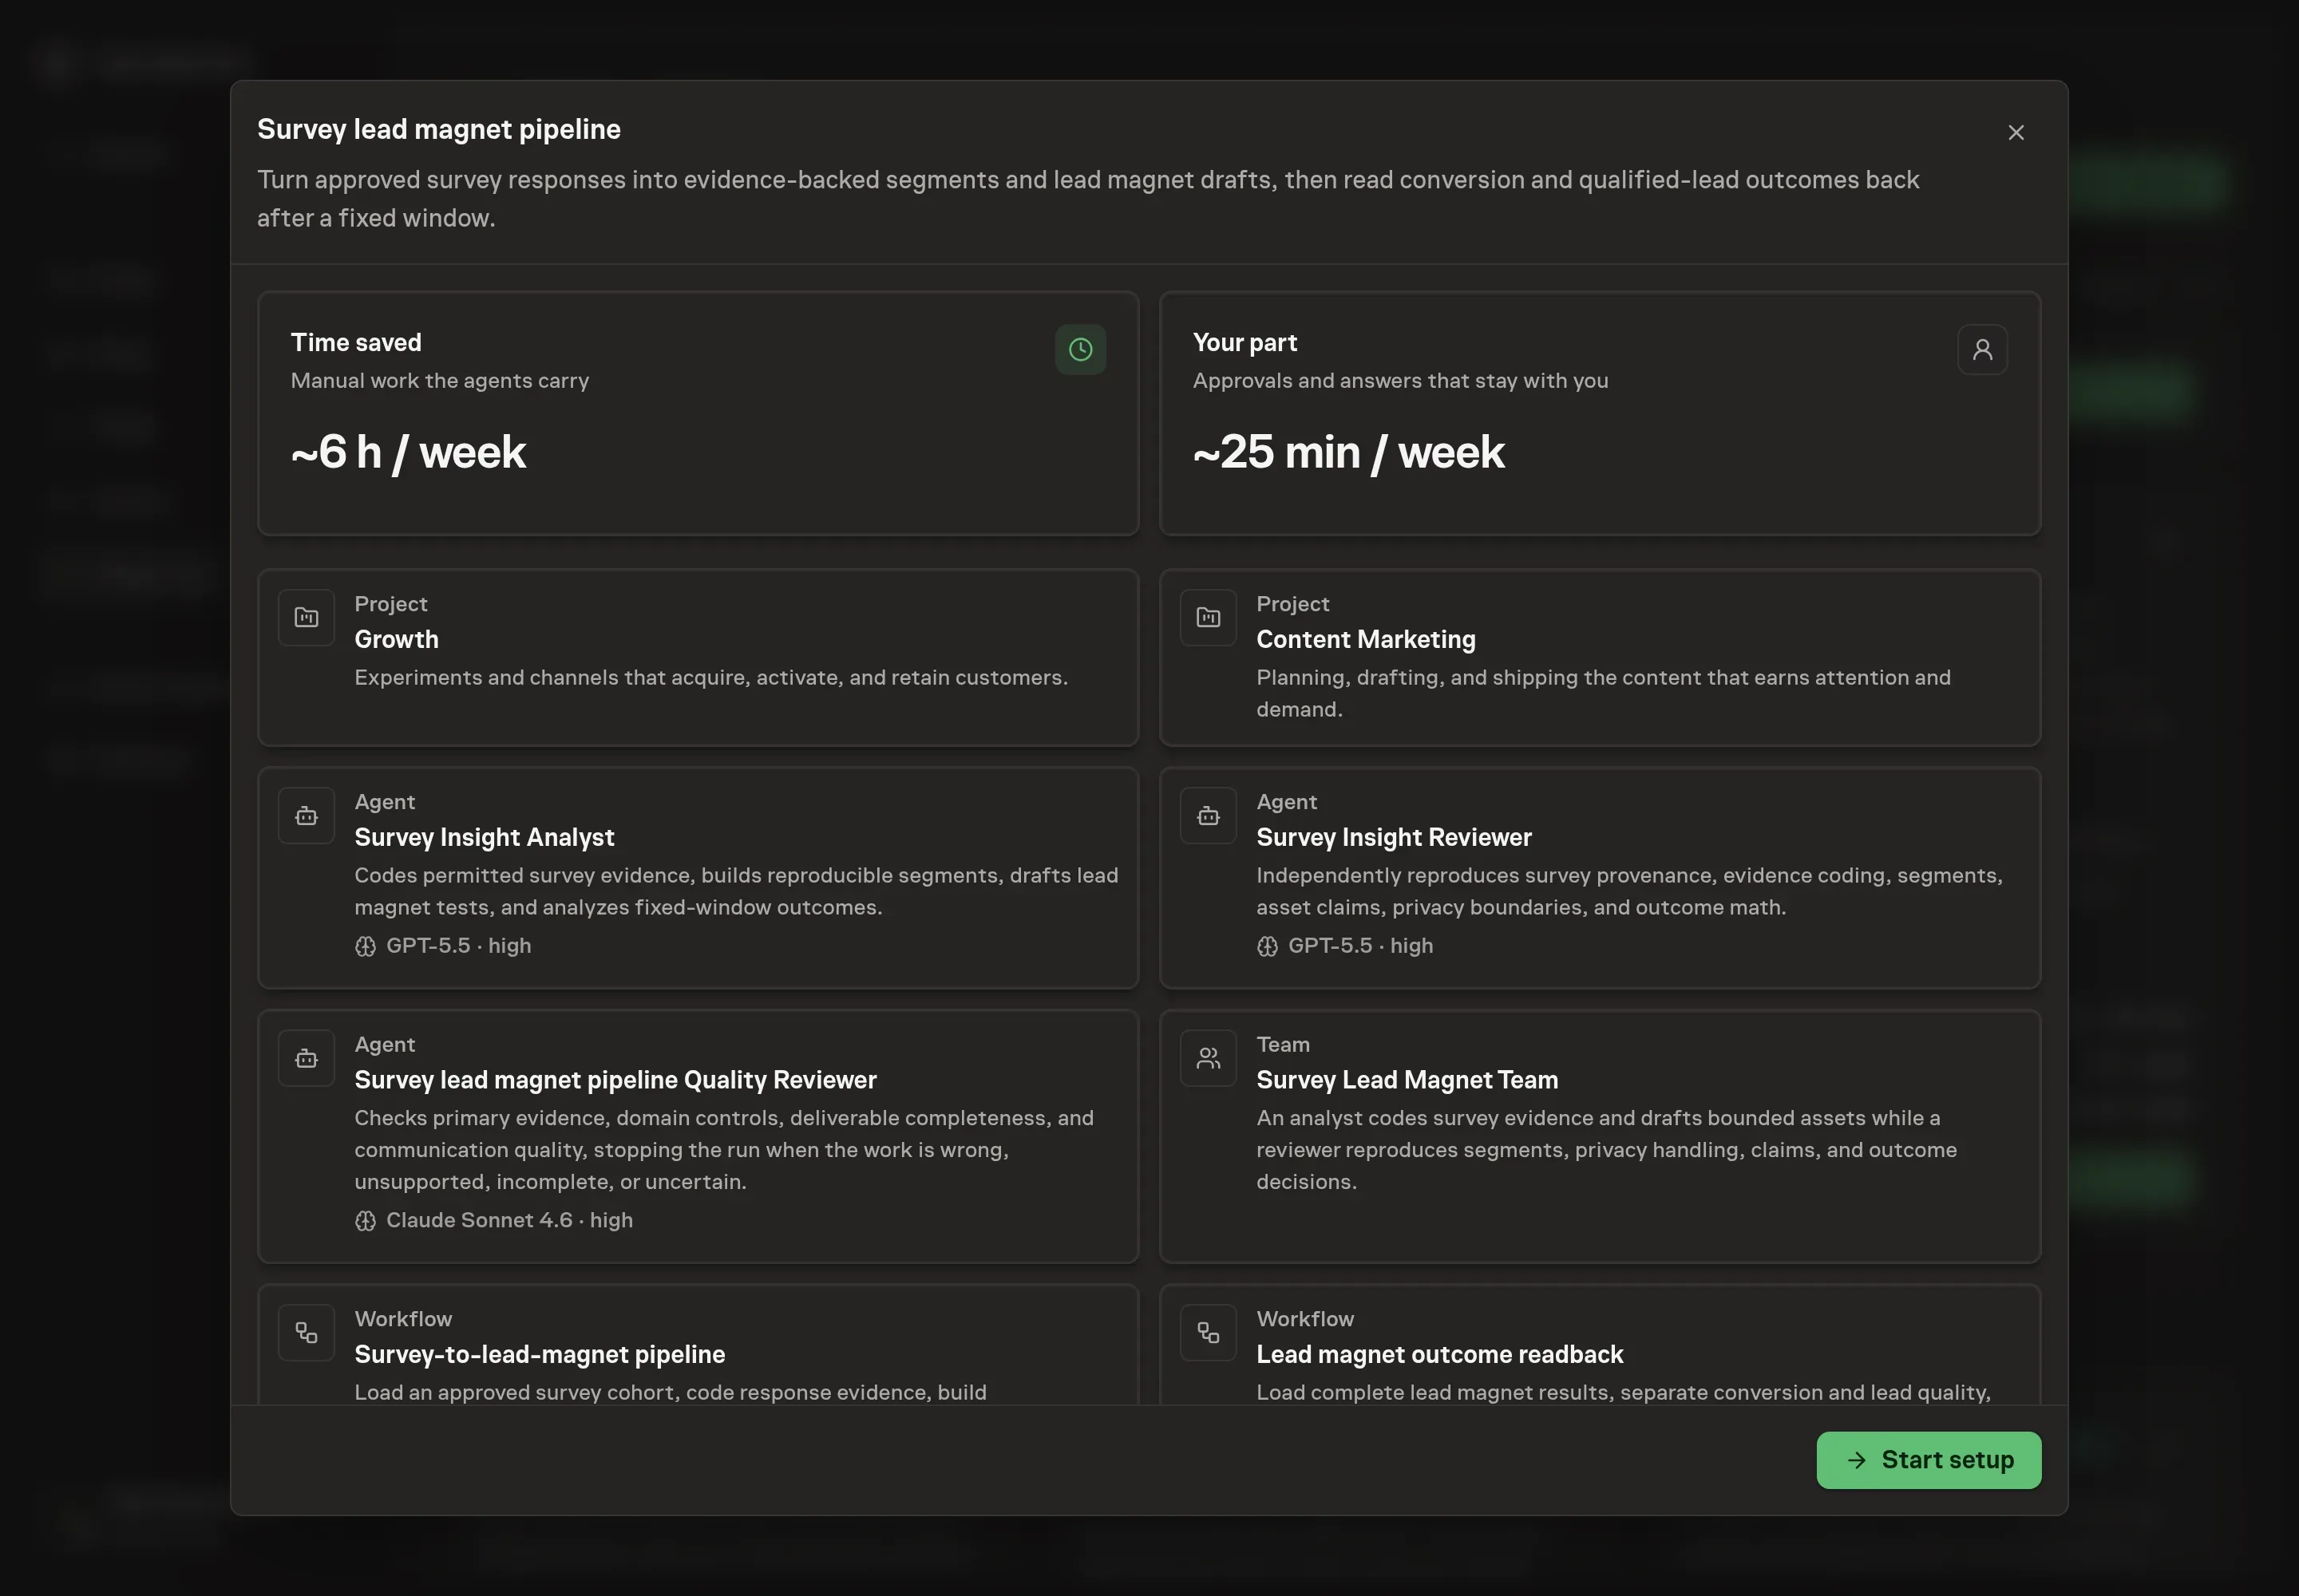Click the model icon under Survey Insight Reviewer
The height and width of the screenshot is (1596, 2299).
[1268, 946]
